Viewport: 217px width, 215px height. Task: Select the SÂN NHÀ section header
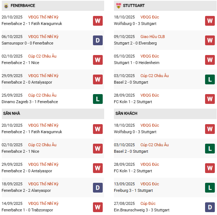click(x=12, y=114)
